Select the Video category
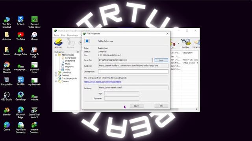 coord(67,70)
